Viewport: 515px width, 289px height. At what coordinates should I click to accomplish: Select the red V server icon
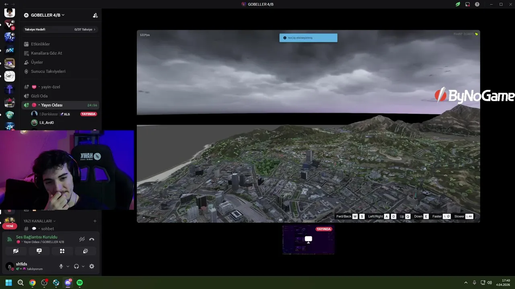10,24
